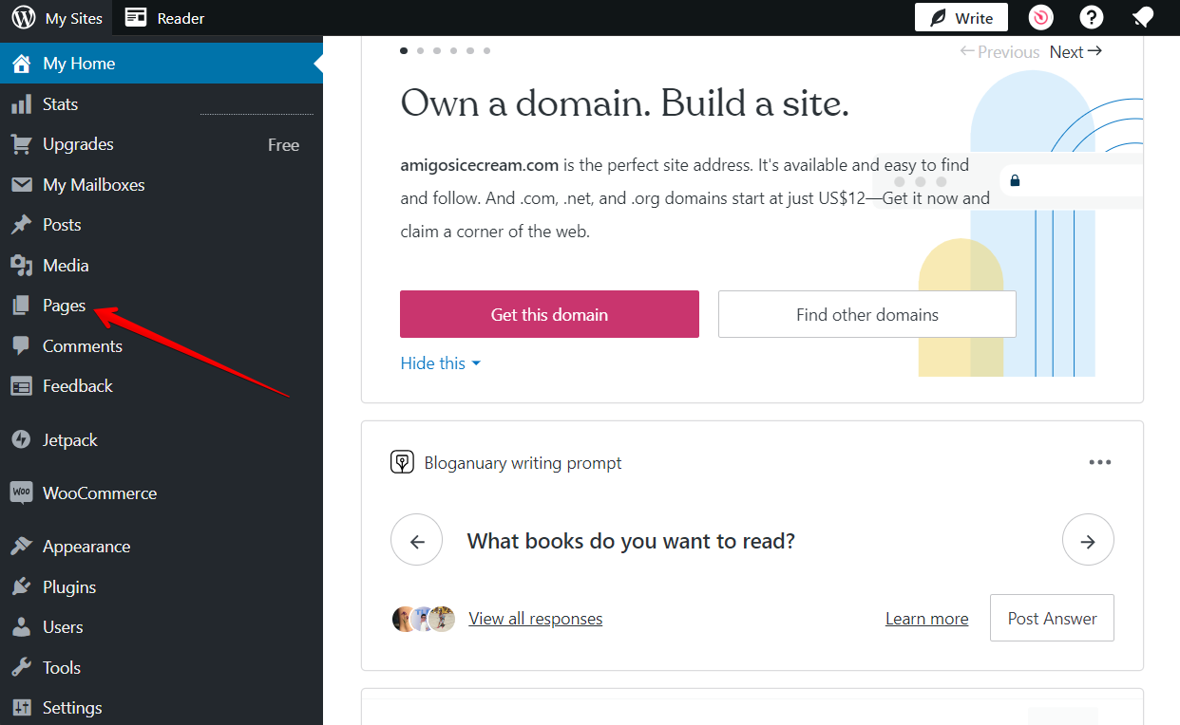This screenshot has height=725, width=1180.
Task: Open WooCommerce from the sidebar icon
Action: [x=21, y=493]
